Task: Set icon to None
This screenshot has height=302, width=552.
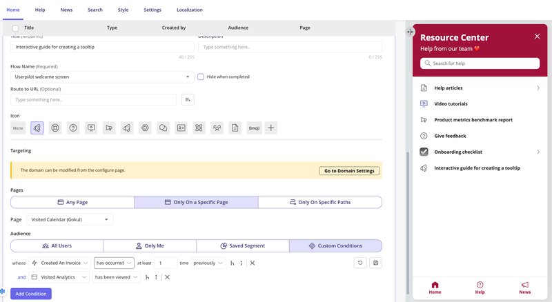Action: click(x=18, y=128)
